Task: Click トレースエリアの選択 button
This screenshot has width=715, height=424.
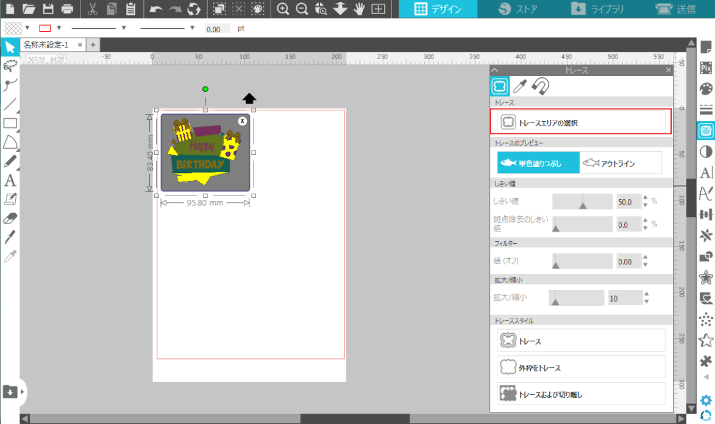Action: (581, 122)
